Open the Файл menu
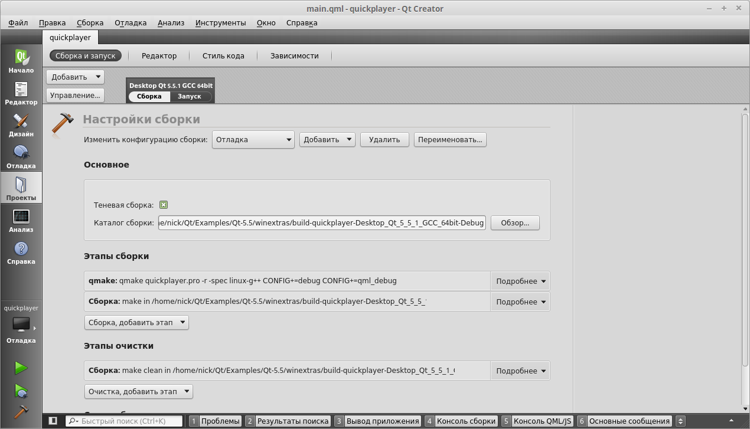 point(18,22)
